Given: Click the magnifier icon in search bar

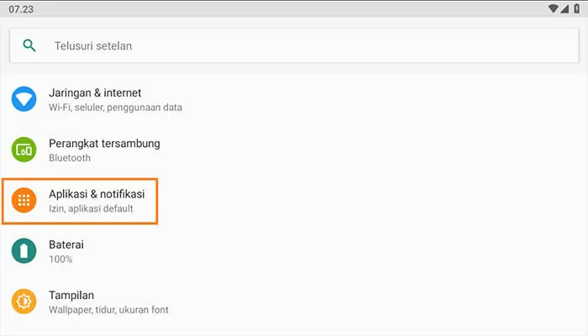Looking at the screenshot, I should click(x=30, y=45).
